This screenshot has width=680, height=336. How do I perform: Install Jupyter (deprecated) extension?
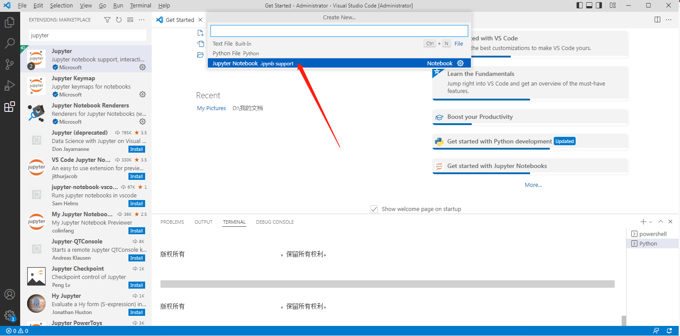[x=137, y=149]
